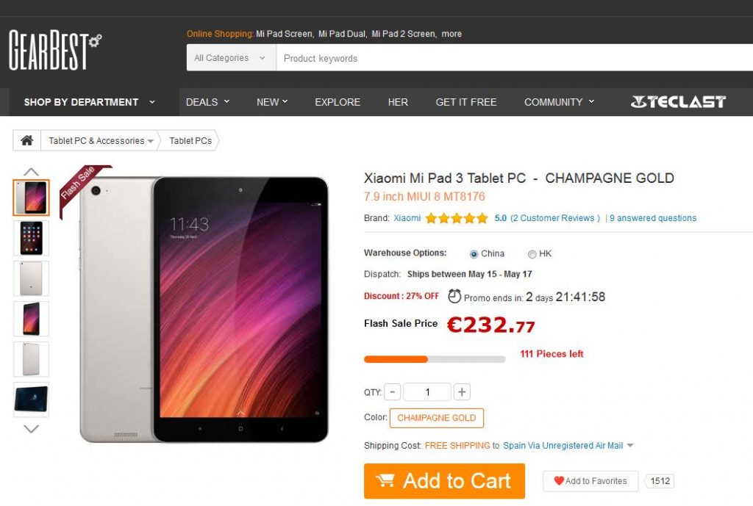
Task: Click the heart Add to Favorites button
Action: coord(590,481)
